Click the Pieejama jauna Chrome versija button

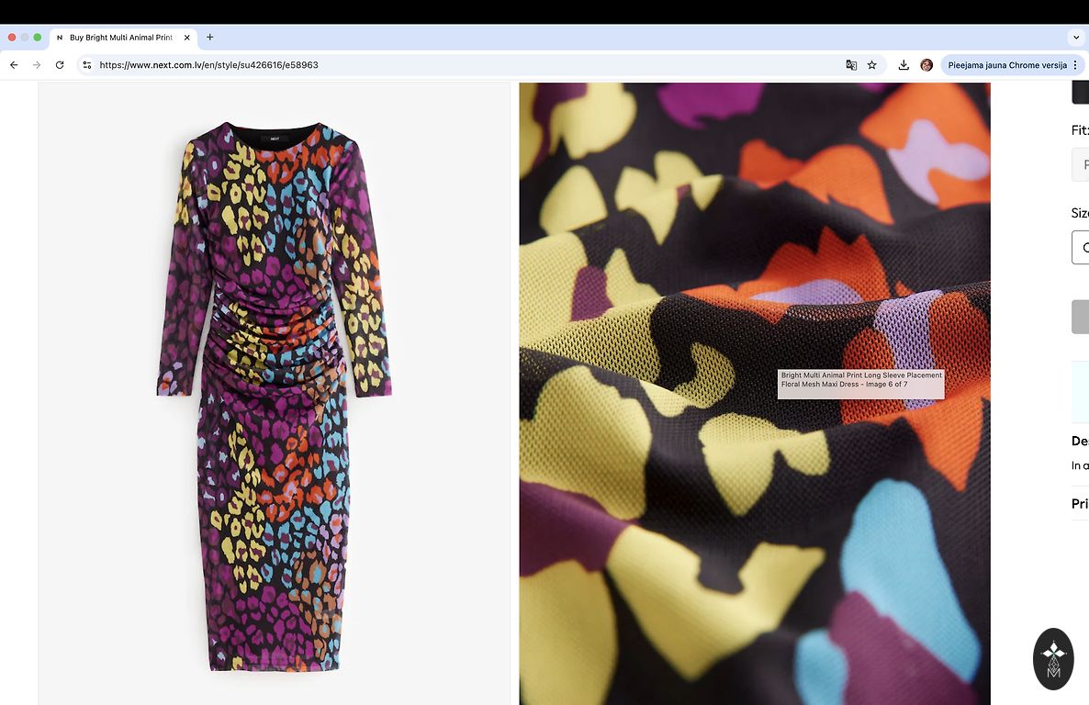pyautogui.click(x=1006, y=65)
